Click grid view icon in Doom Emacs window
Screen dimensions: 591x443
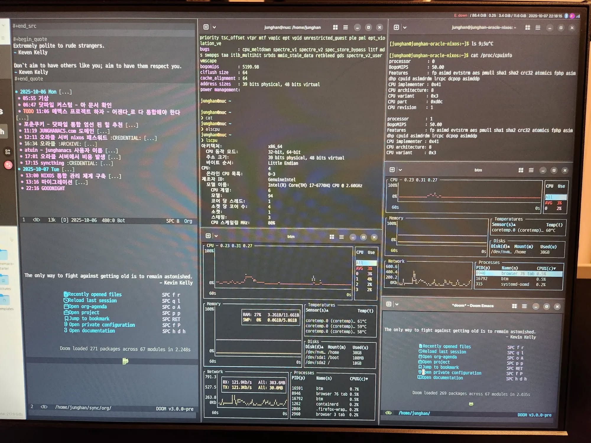(514, 306)
